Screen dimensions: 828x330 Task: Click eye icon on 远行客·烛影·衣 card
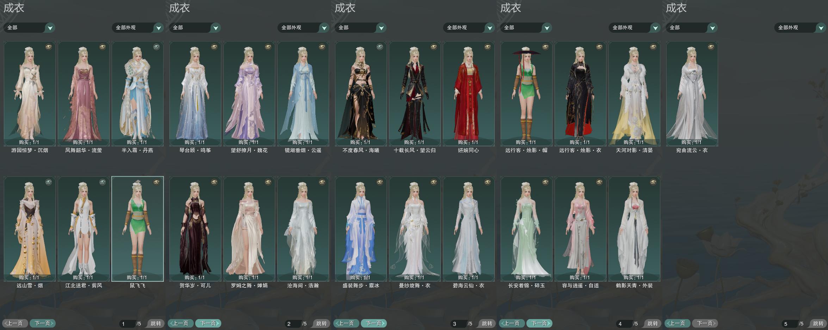coord(599,47)
